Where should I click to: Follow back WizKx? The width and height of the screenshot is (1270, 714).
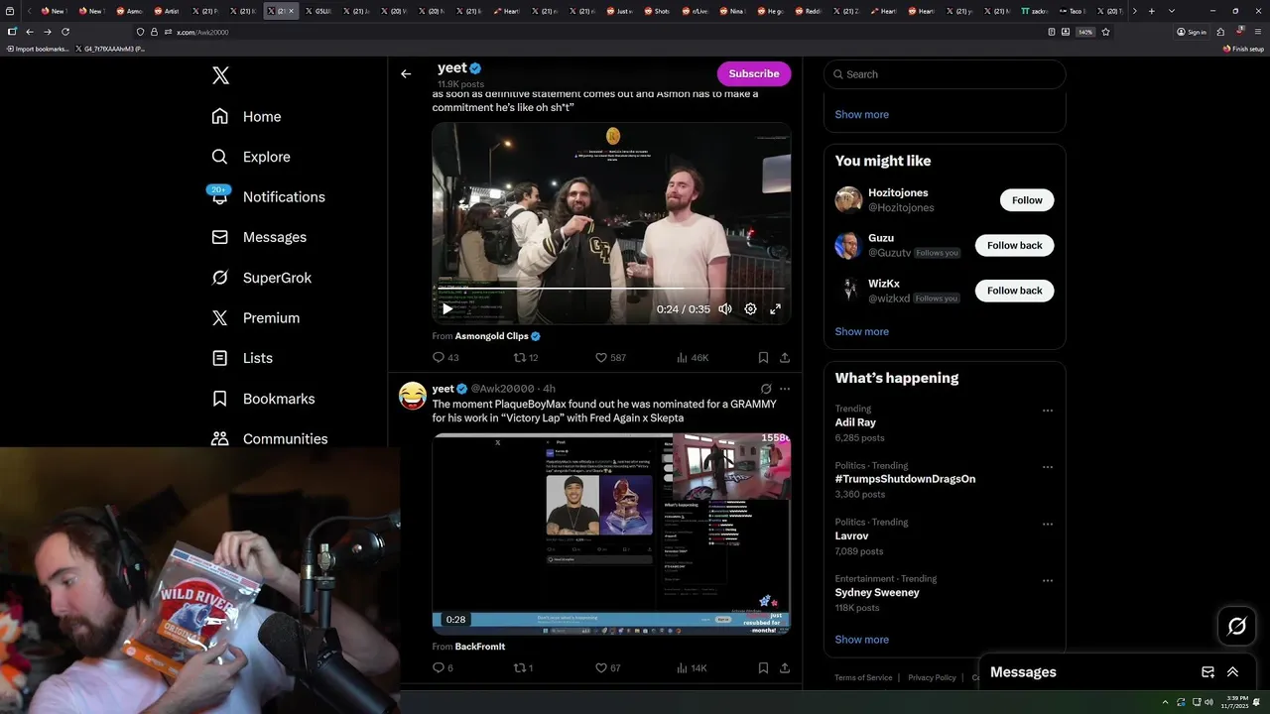1014,291
